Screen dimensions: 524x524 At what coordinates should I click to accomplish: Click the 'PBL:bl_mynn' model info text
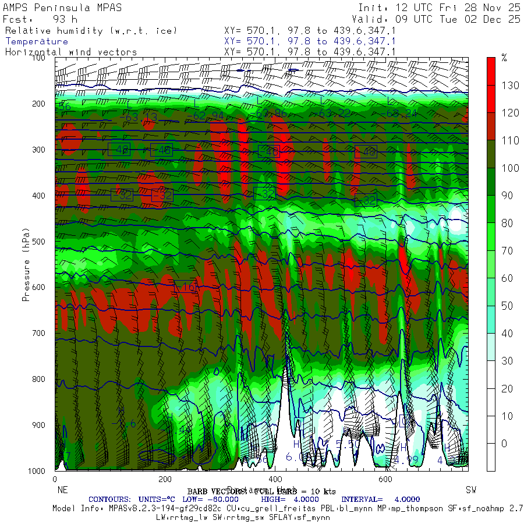pos(346,509)
